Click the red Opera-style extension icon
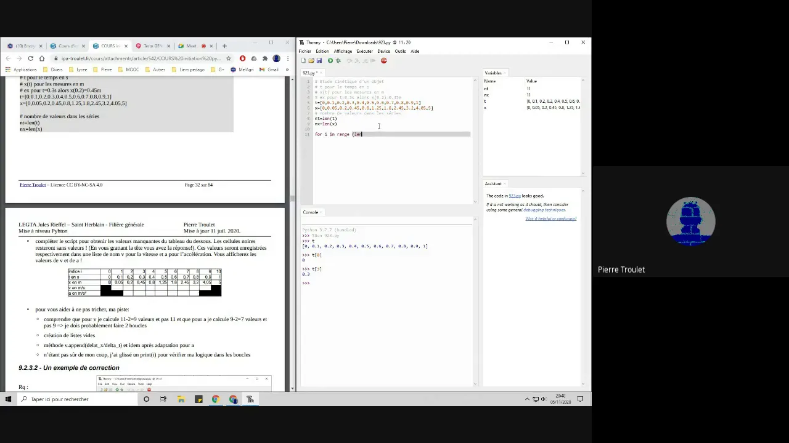Viewport: 789px width, 443px height. 242,58
